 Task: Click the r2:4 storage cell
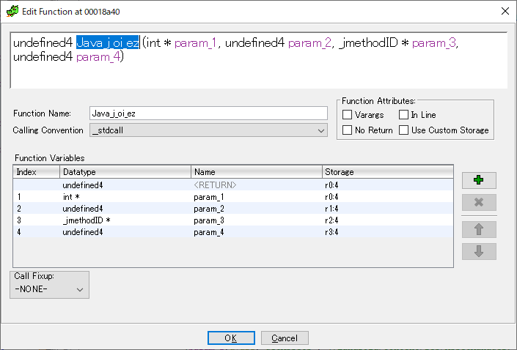387,220
